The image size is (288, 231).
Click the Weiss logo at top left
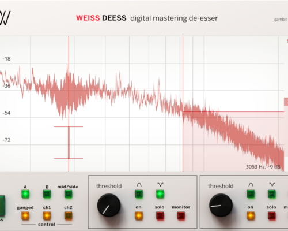pos(5,18)
